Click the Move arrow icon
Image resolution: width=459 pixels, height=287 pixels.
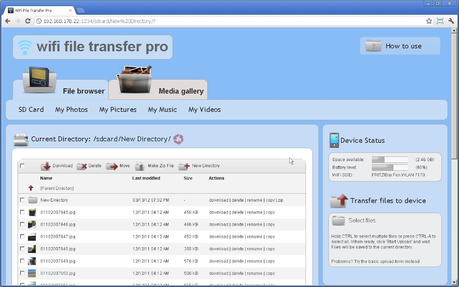tap(112, 166)
